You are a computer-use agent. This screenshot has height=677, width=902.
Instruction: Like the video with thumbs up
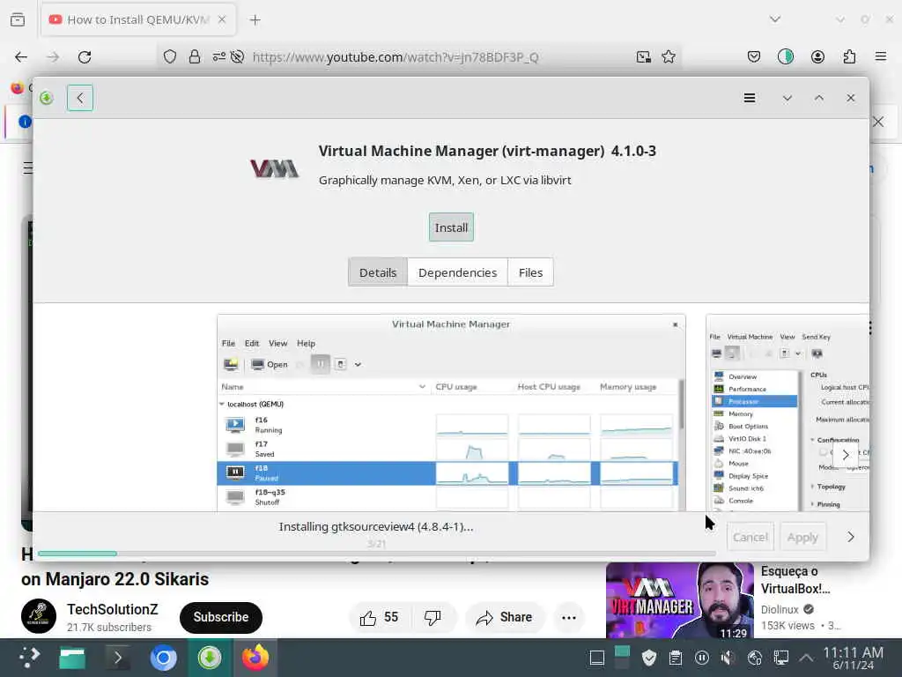coord(379,617)
